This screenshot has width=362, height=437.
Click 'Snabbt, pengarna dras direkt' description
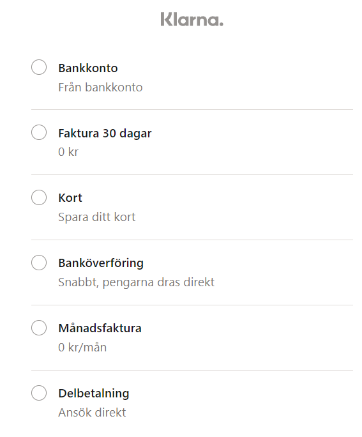click(x=137, y=282)
